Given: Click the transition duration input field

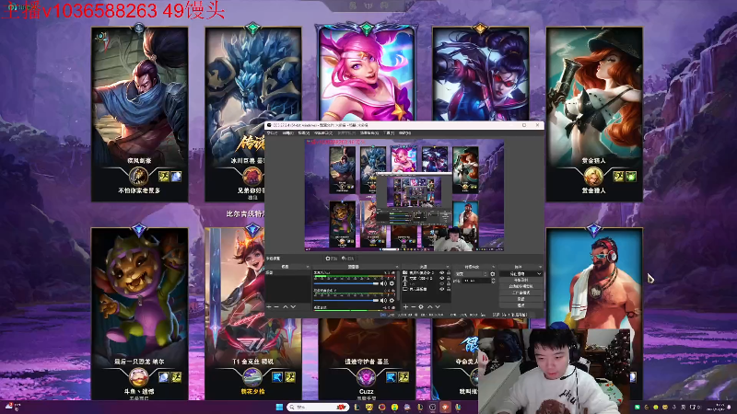Looking at the screenshot, I should coord(476,281).
